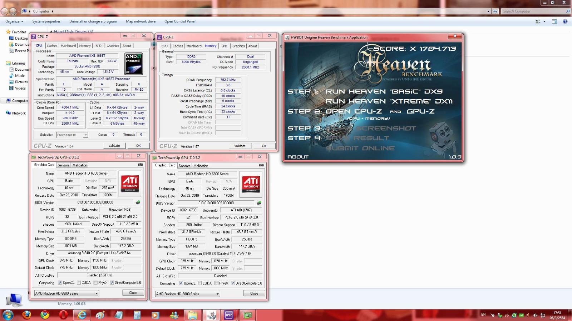Image resolution: width=572 pixels, height=321 pixels.
Task: Open Calculator from the taskbar
Action: (137, 315)
